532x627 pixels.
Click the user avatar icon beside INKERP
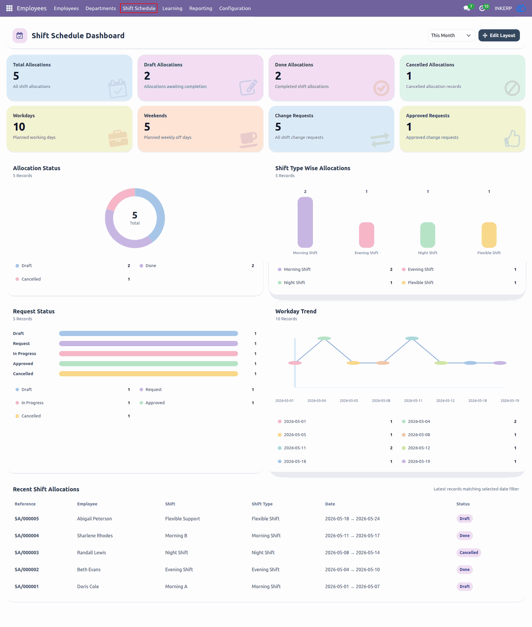coord(521,8)
